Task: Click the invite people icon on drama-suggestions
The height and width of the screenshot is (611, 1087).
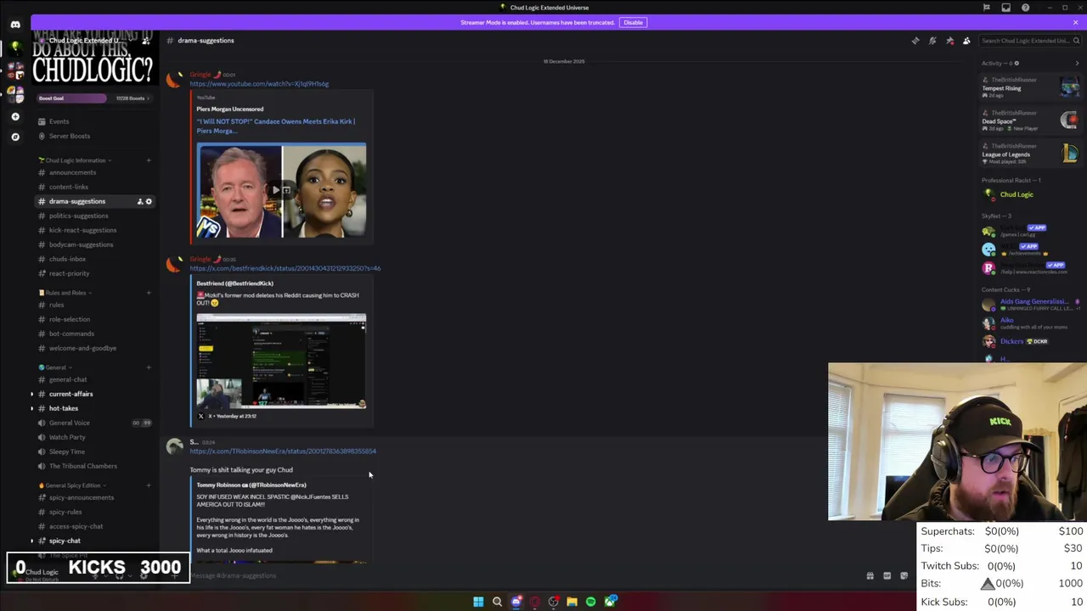Action: point(140,201)
